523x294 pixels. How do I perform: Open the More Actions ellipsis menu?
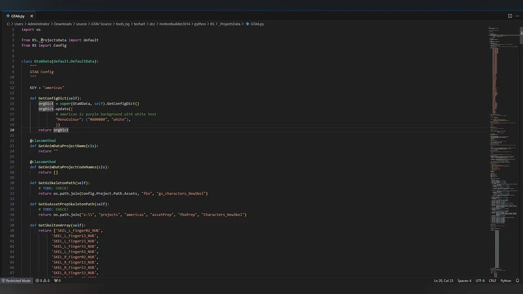(x=517, y=16)
